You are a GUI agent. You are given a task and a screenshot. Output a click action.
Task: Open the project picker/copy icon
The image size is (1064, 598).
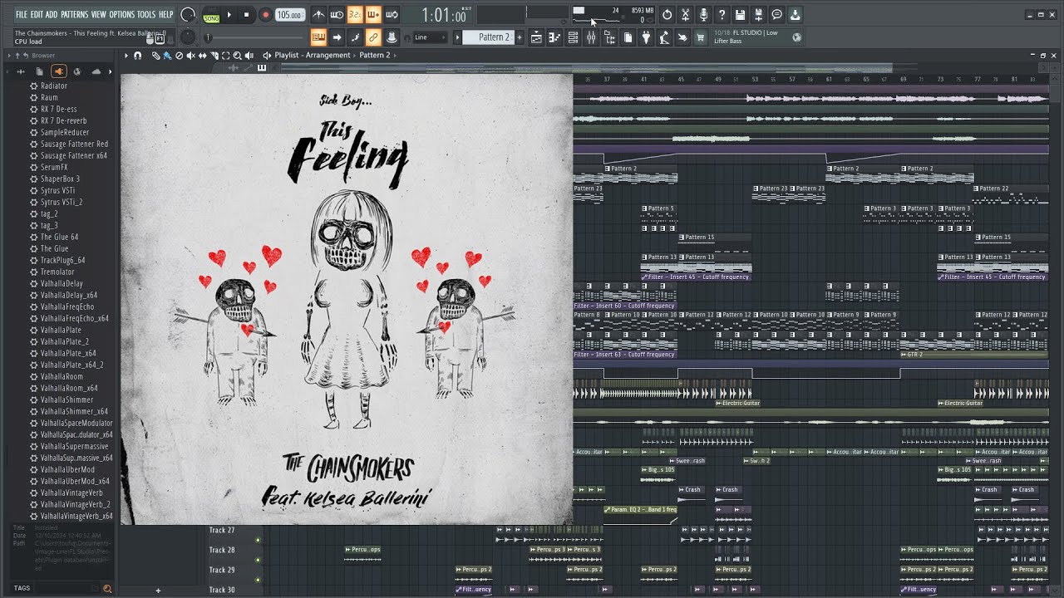[628, 37]
